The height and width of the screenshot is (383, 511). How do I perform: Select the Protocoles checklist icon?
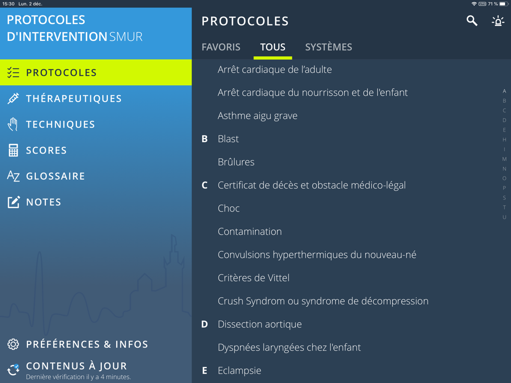[13, 73]
